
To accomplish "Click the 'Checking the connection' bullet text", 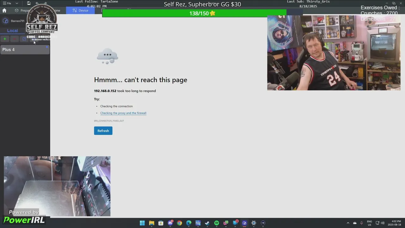I will 116,106.
